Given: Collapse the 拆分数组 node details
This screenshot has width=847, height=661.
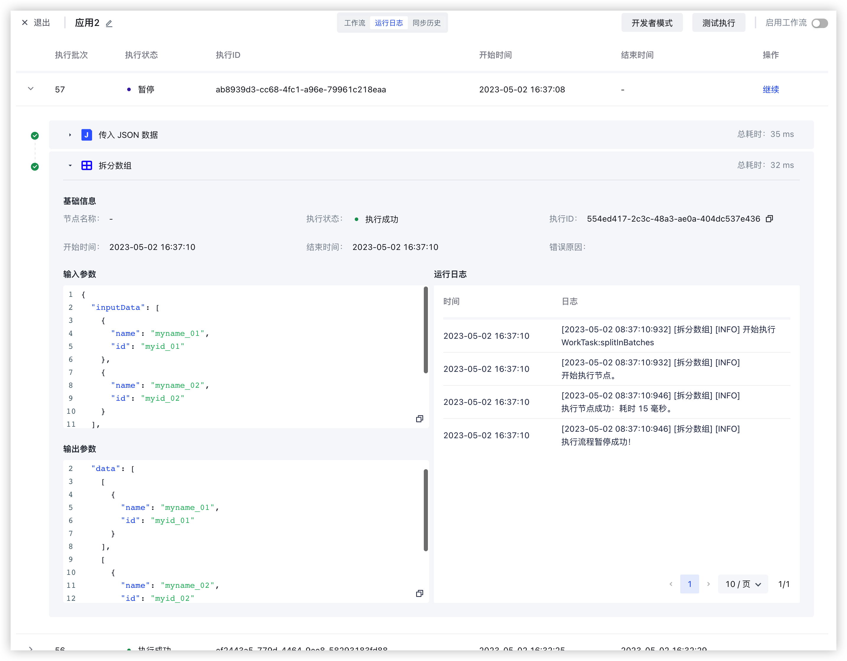Looking at the screenshot, I should tap(70, 166).
